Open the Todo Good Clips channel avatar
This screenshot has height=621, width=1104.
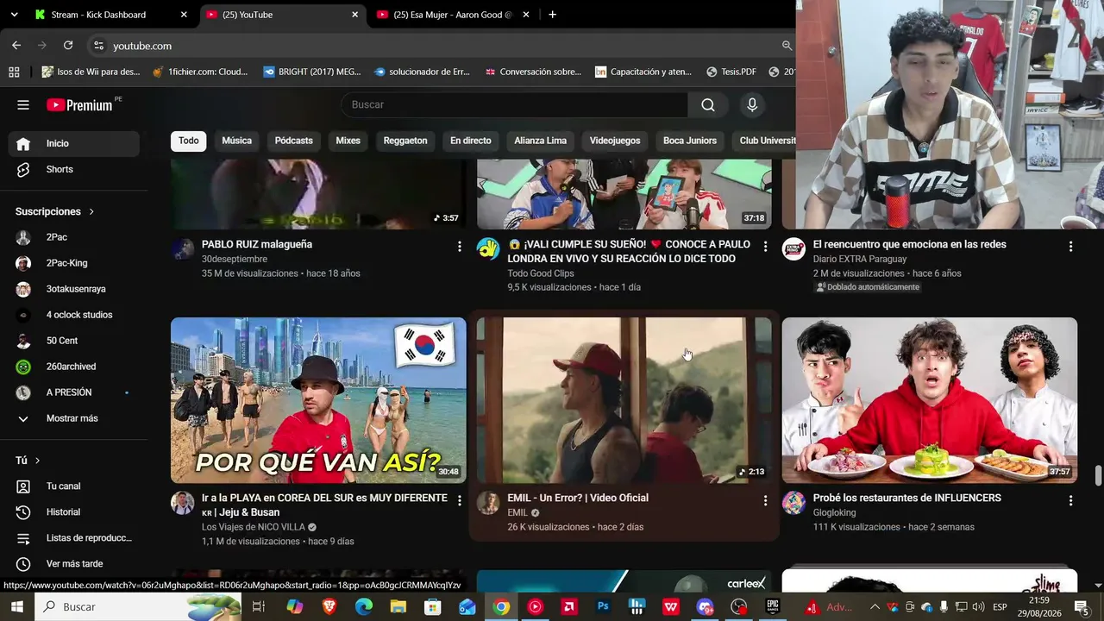coord(488,249)
